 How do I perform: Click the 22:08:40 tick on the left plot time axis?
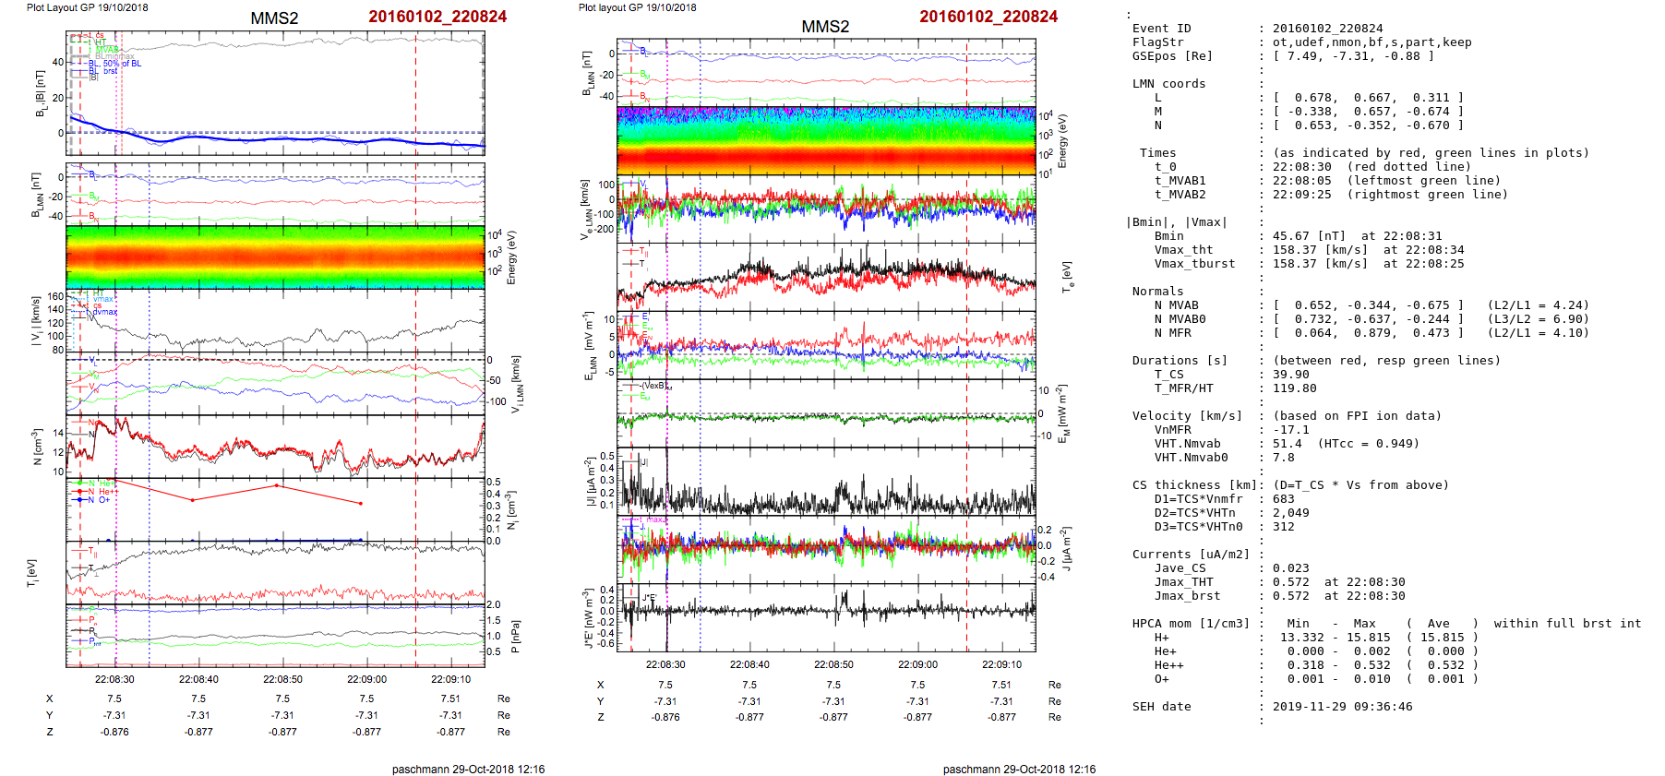click(198, 679)
